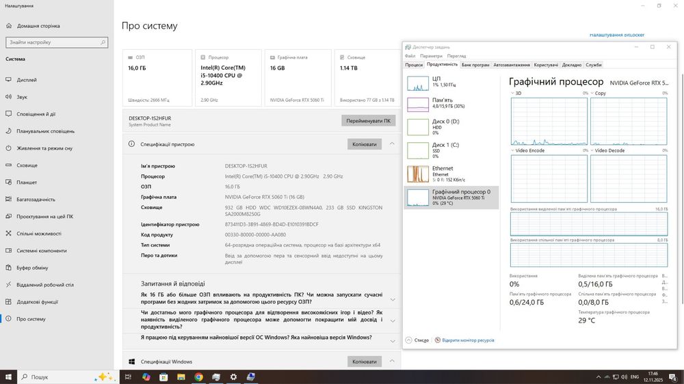Open Microsoft Store from the taskbar

point(163,377)
